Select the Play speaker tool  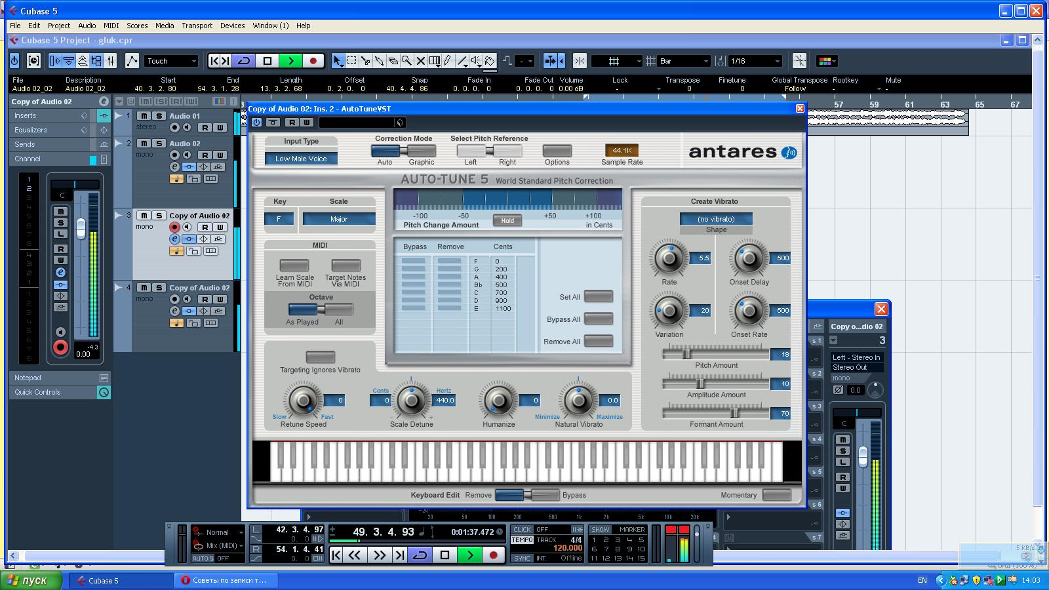coord(476,61)
